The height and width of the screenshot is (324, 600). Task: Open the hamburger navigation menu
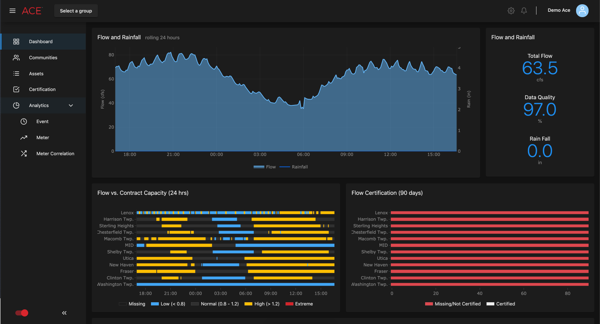12,11
